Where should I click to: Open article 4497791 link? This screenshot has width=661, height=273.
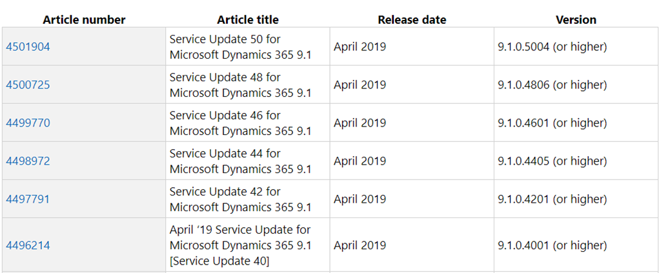coord(28,199)
